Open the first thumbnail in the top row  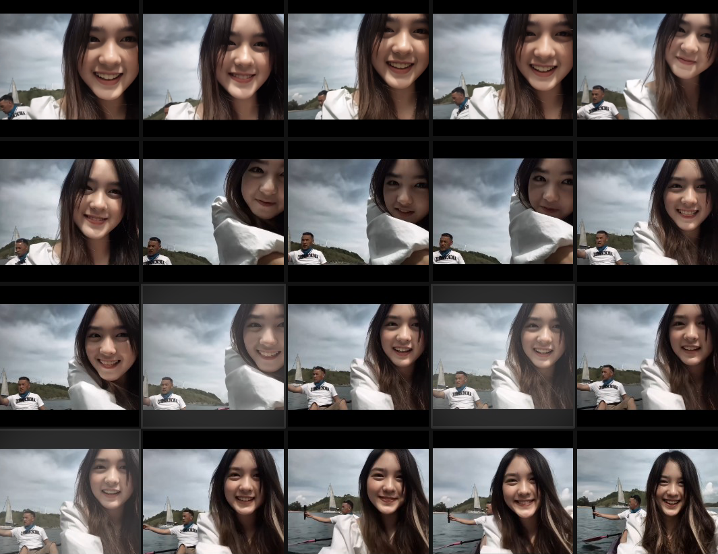coord(69,67)
